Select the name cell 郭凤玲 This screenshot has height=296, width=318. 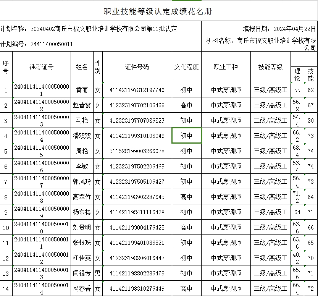tap(82, 181)
